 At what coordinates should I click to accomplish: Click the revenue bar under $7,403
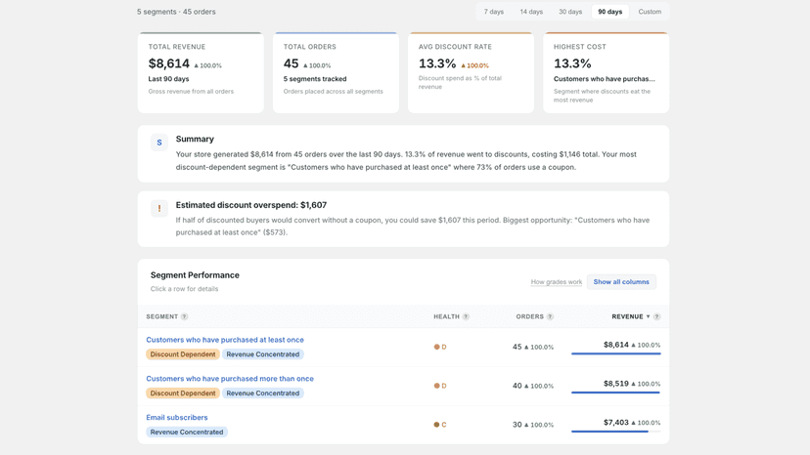(x=615, y=432)
